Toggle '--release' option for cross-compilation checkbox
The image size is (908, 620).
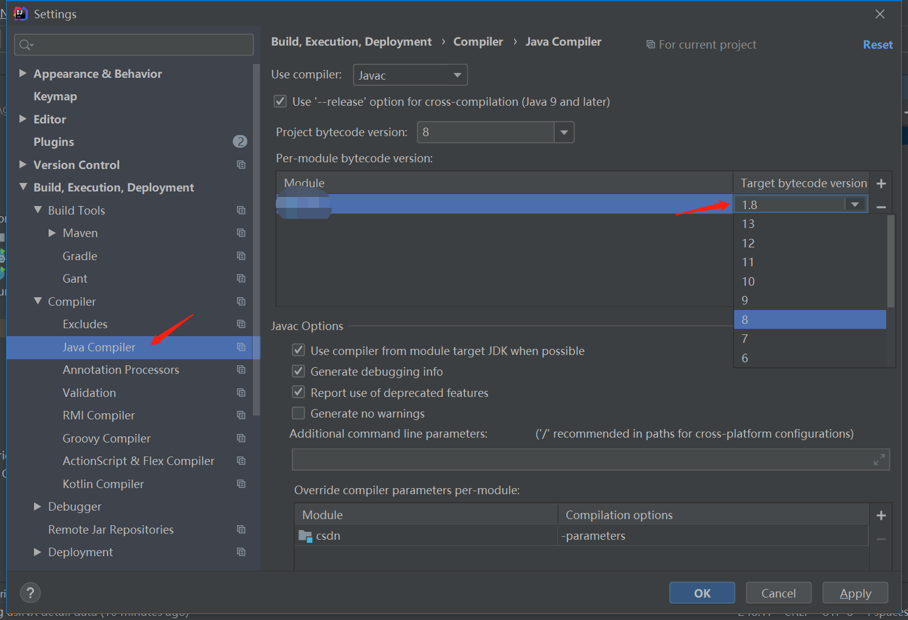coord(280,102)
